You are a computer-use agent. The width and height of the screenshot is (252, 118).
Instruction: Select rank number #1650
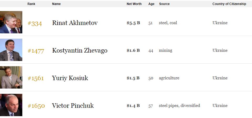point(36,106)
